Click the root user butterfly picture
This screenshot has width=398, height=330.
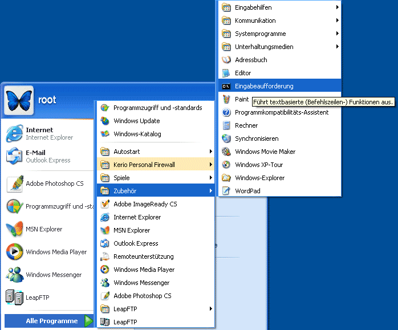pos(18,100)
